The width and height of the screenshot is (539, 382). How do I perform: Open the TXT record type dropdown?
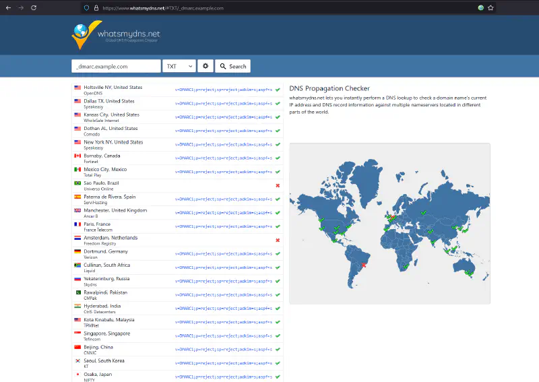[x=179, y=66]
